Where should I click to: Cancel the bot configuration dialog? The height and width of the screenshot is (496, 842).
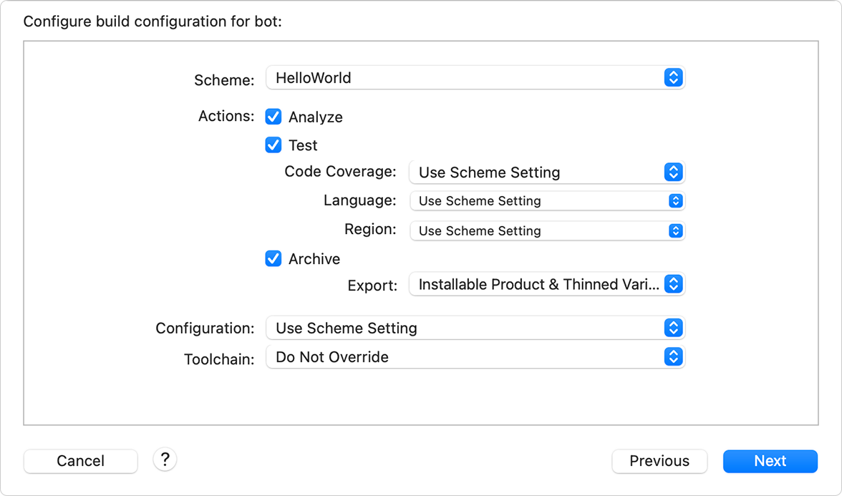tap(80, 461)
